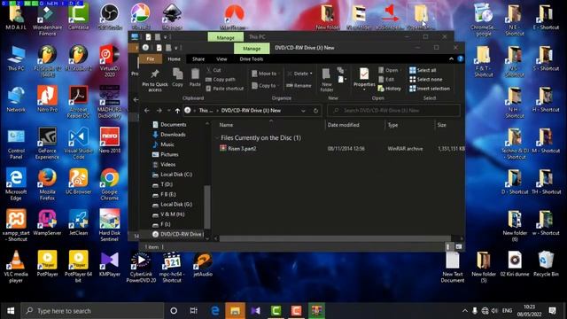Open the address bar history dropdown

[x=303, y=110]
